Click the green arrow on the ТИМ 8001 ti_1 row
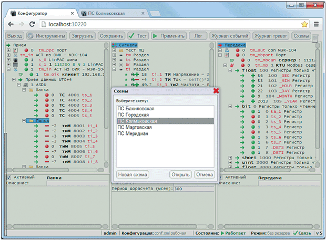 [36, 126]
